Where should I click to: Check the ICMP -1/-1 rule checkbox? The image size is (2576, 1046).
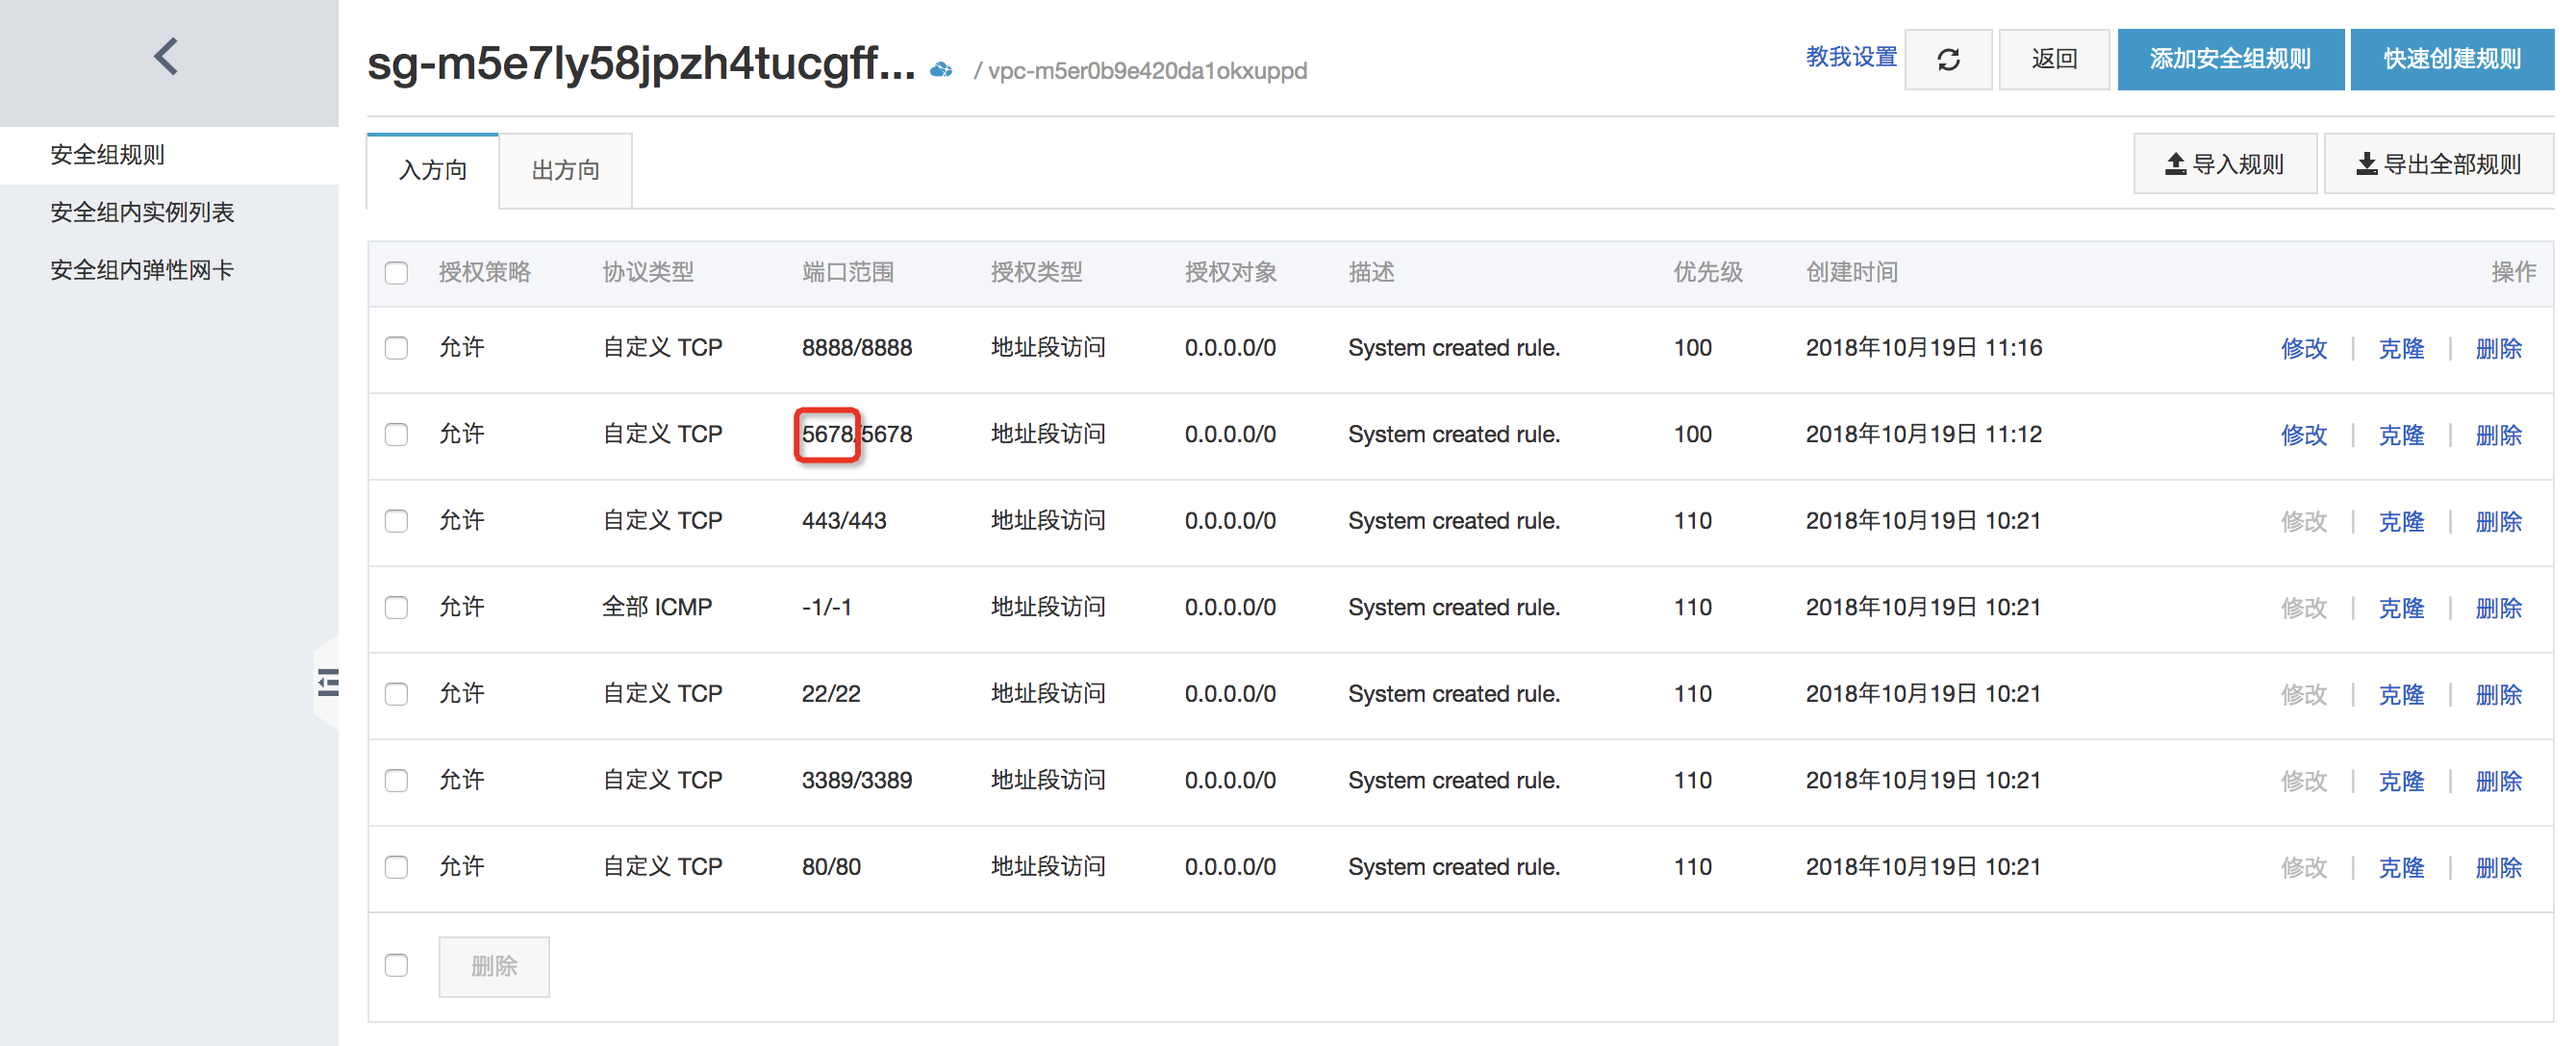[x=396, y=608]
